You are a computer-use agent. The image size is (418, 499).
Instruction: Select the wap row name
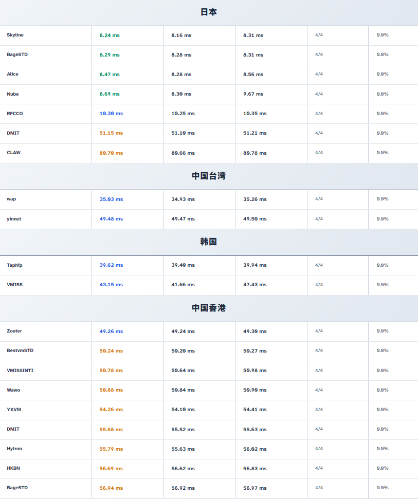[x=11, y=199]
